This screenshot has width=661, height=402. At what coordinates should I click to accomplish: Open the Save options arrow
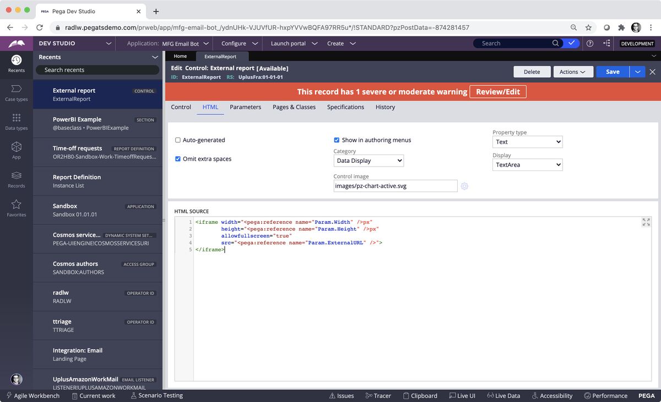click(x=637, y=71)
